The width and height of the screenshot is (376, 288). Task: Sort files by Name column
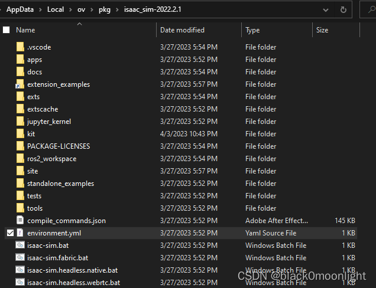coord(25,30)
